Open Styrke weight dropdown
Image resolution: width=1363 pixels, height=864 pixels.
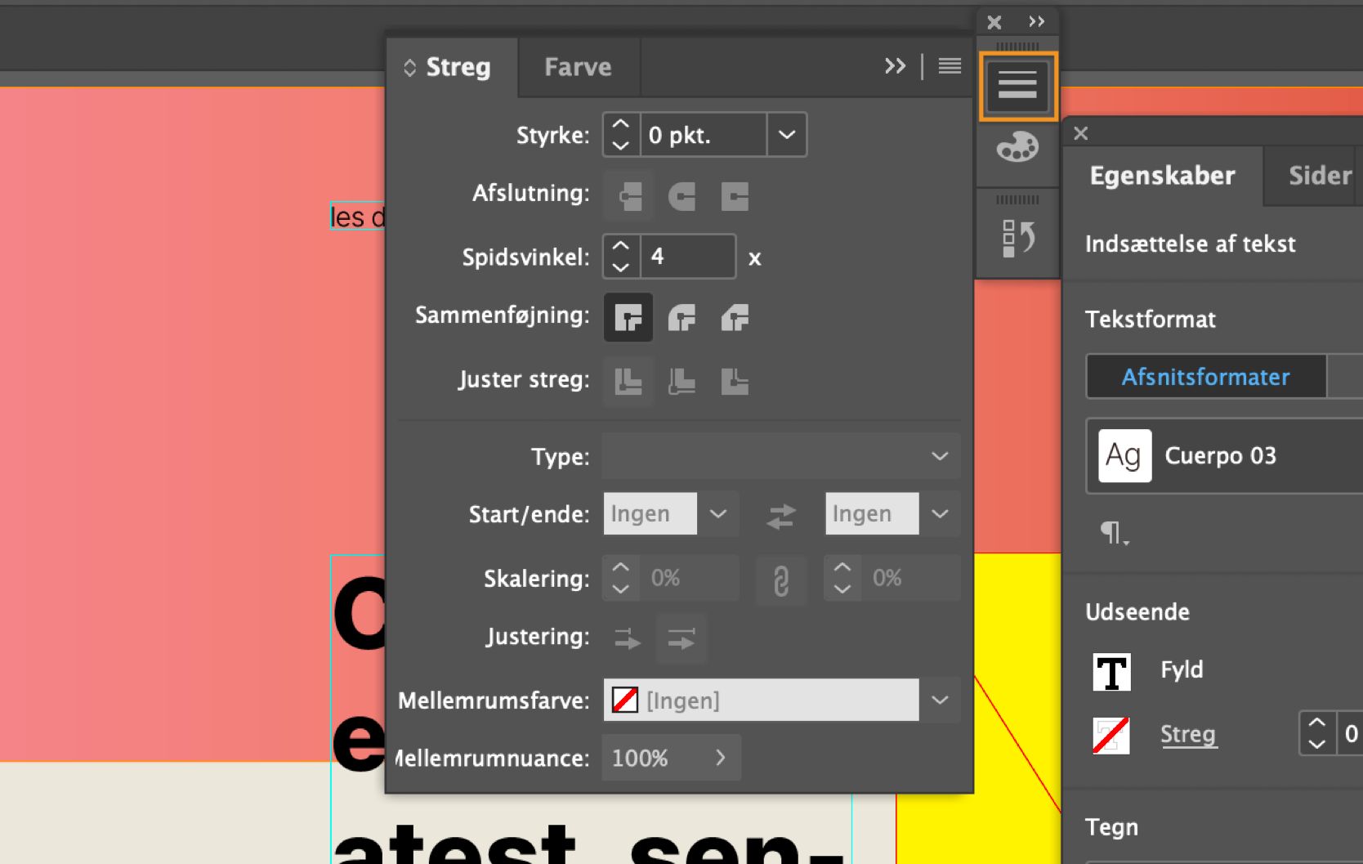pyautogui.click(x=786, y=135)
